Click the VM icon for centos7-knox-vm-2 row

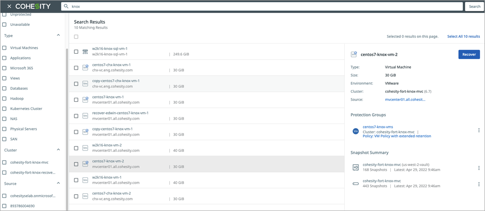click(x=86, y=164)
